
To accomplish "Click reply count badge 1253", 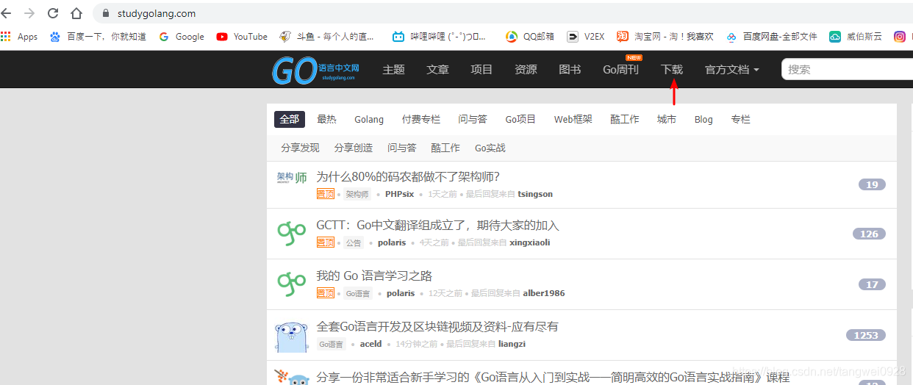I will [865, 335].
